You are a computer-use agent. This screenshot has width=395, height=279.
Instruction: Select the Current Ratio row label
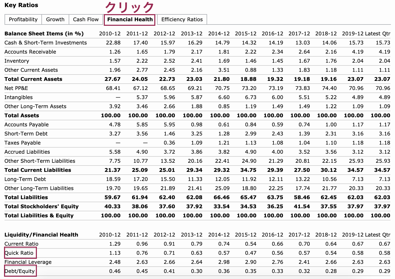tap(21, 244)
